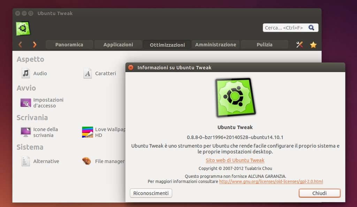This screenshot has height=207, width=357.
Task: Click the favorites star icon
Action: (313, 45)
